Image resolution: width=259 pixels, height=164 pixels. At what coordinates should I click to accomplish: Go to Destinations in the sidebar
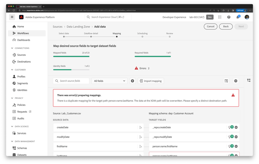coord(27,62)
